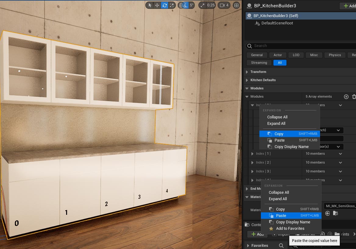Add an element to the Modules array
356x249 pixels.
[x=346, y=97]
